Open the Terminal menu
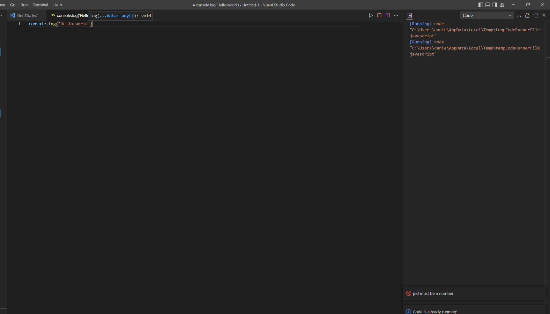Screen dimensions: 550x314 tap(40, 5)
